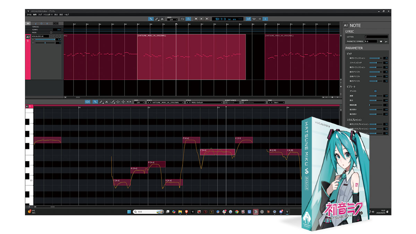Click the VOCALOID:AI track name field
Image resolution: width=416 pixels, height=234 pixels.
point(40,36)
